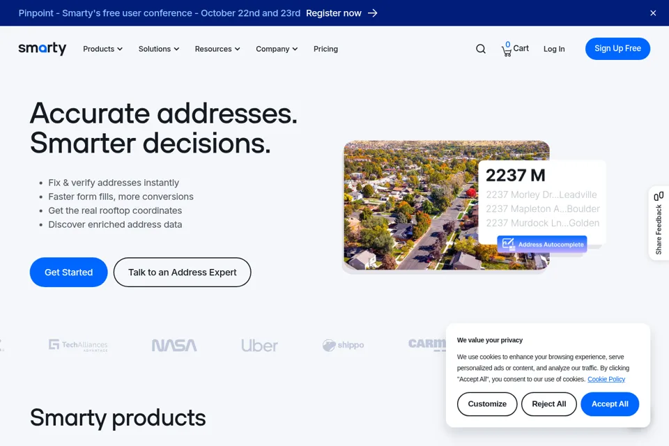Click Register now link in banner
Viewport: 669px width, 446px height.
[334, 13]
